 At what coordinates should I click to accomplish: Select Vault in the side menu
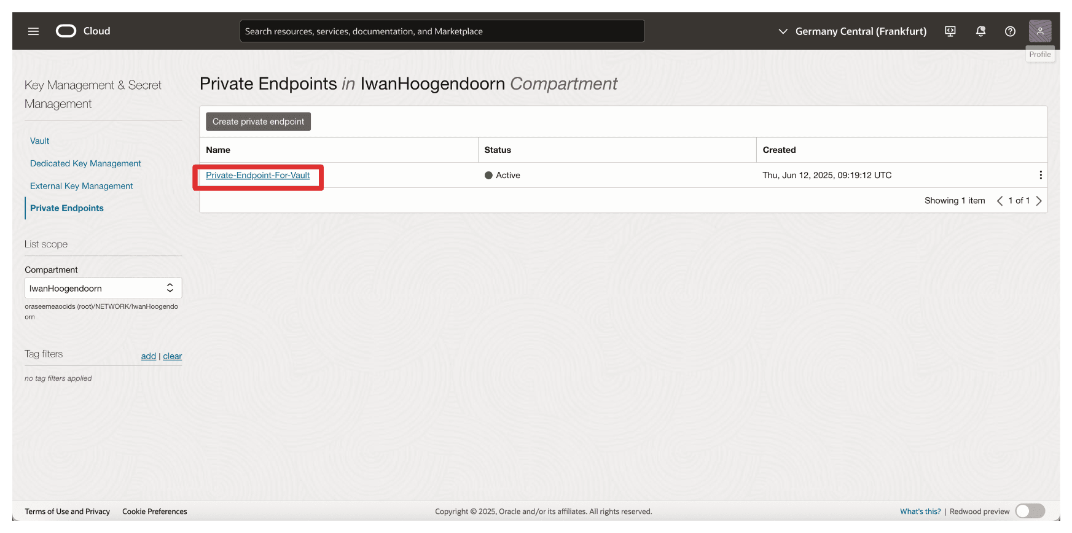pos(40,141)
